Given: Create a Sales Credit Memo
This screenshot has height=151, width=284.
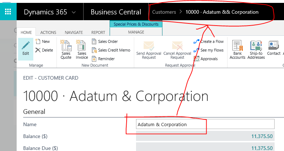Looking at the screenshot, I should tap(111, 50).
